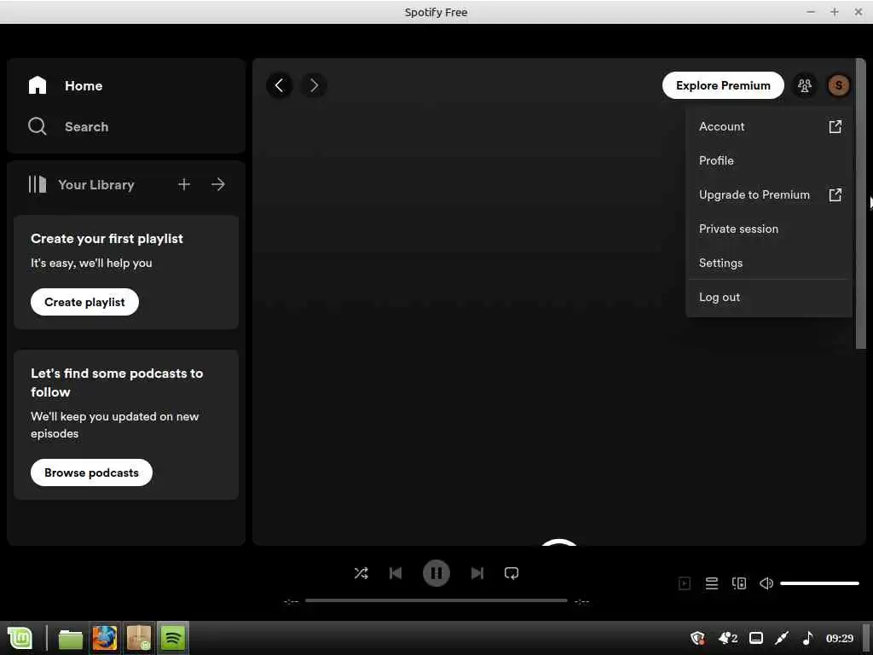Expand Your Library with the arrow icon

218,184
